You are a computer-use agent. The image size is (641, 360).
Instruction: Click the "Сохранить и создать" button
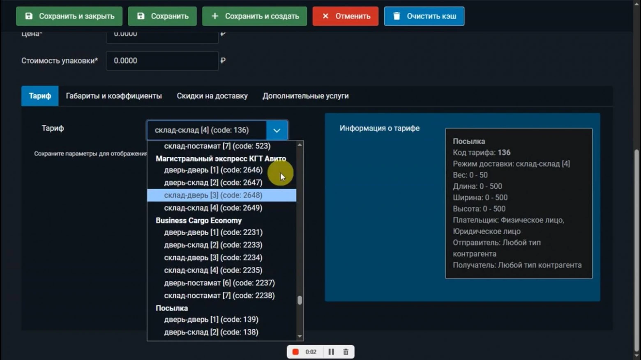click(x=254, y=16)
